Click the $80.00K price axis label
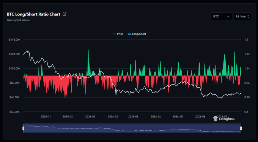Viewport: 258px width, 142px height. click(15, 83)
